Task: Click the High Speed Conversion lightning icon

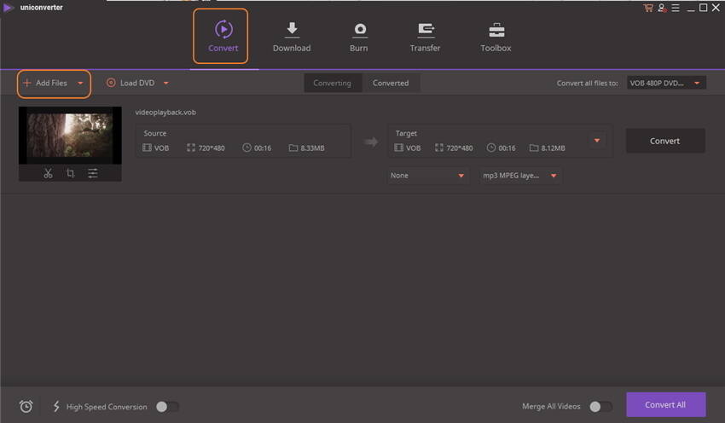Action: click(x=56, y=406)
